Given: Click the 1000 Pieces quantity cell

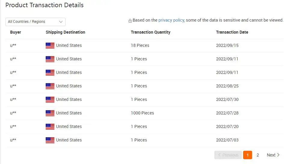Looking at the screenshot, I should [142, 113].
